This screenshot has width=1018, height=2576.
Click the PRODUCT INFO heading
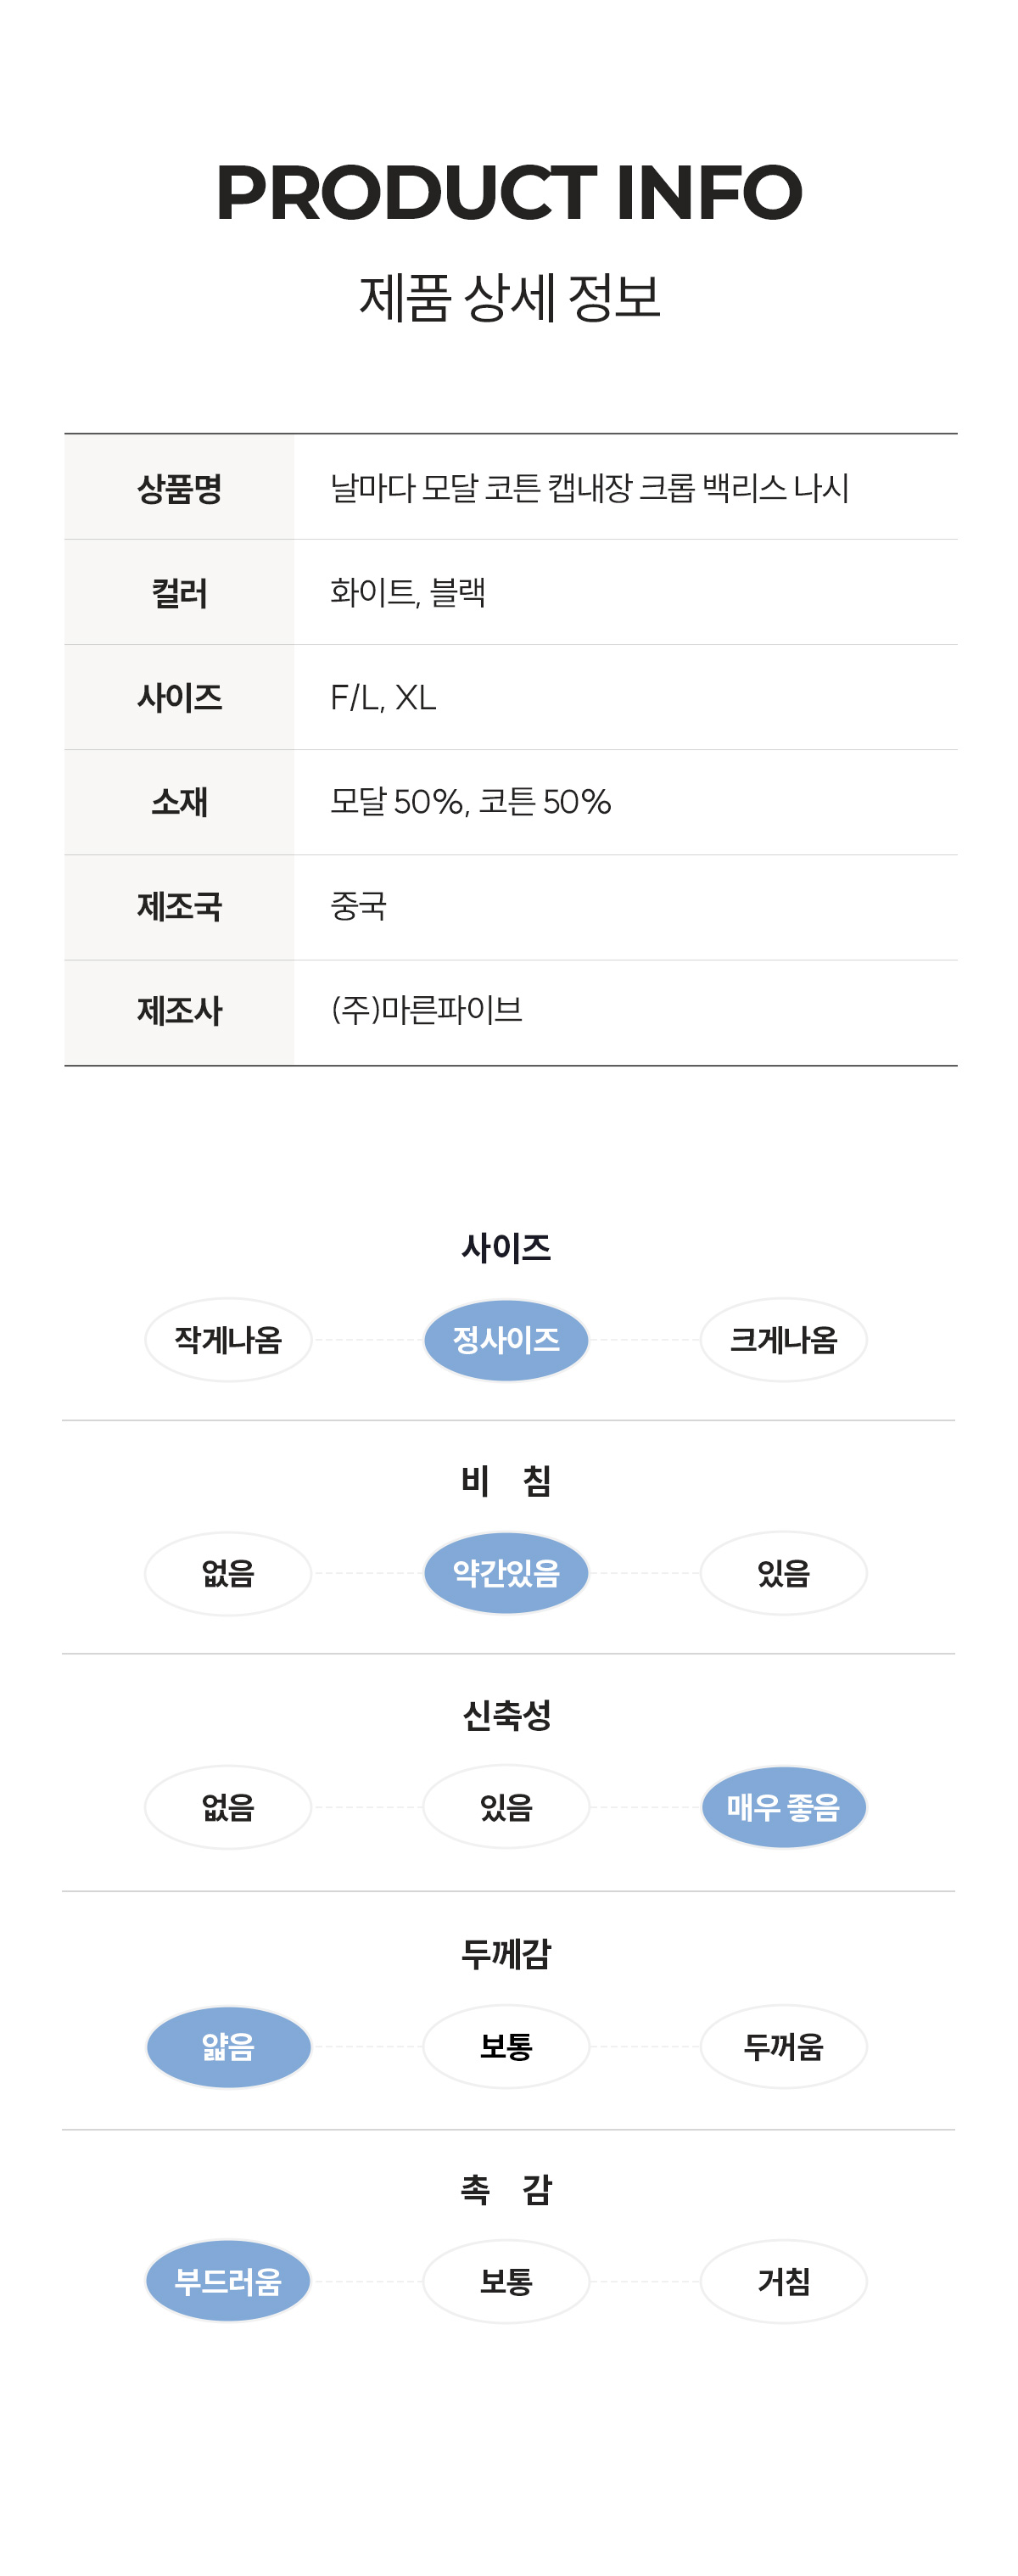tap(509, 192)
